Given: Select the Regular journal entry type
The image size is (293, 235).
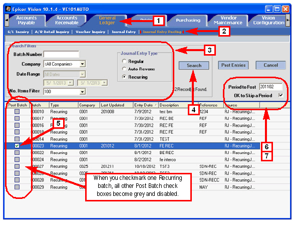Looking at the screenshot, I should (124, 61).
